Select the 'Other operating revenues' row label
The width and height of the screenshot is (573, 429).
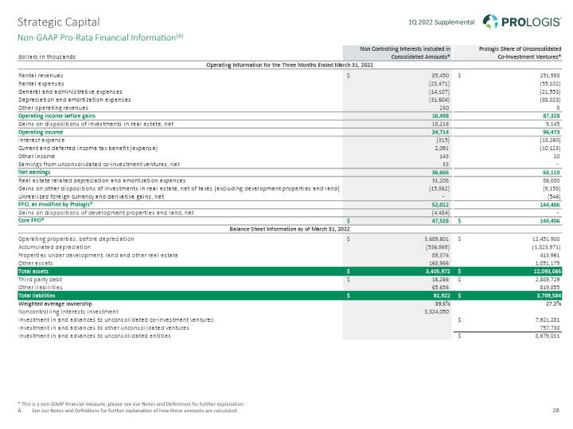pyautogui.click(x=53, y=107)
